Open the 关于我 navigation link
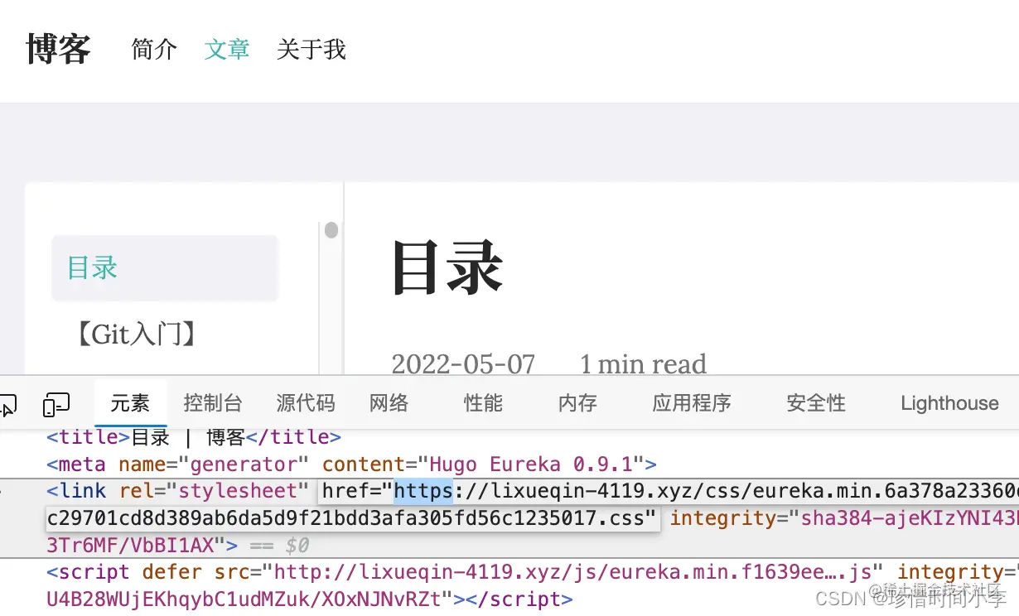The width and height of the screenshot is (1019, 616). click(311, 49)
